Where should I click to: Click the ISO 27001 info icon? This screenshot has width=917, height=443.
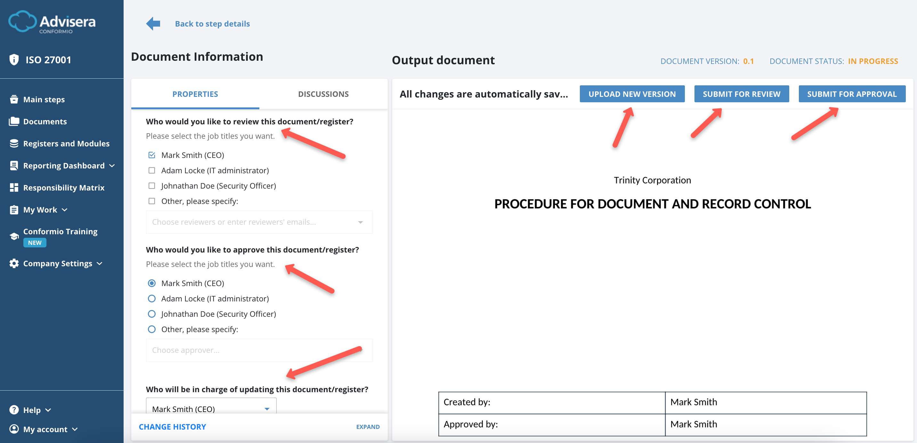point(14,59)
